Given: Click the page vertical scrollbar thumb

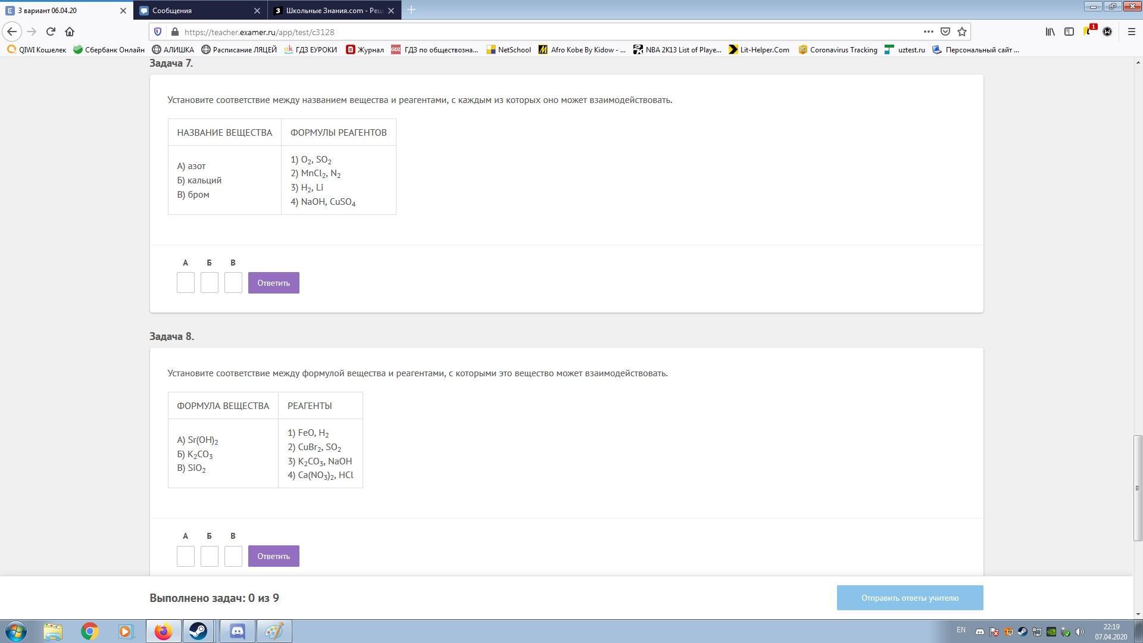Looking at the screenshot, I should point(1138,488).
